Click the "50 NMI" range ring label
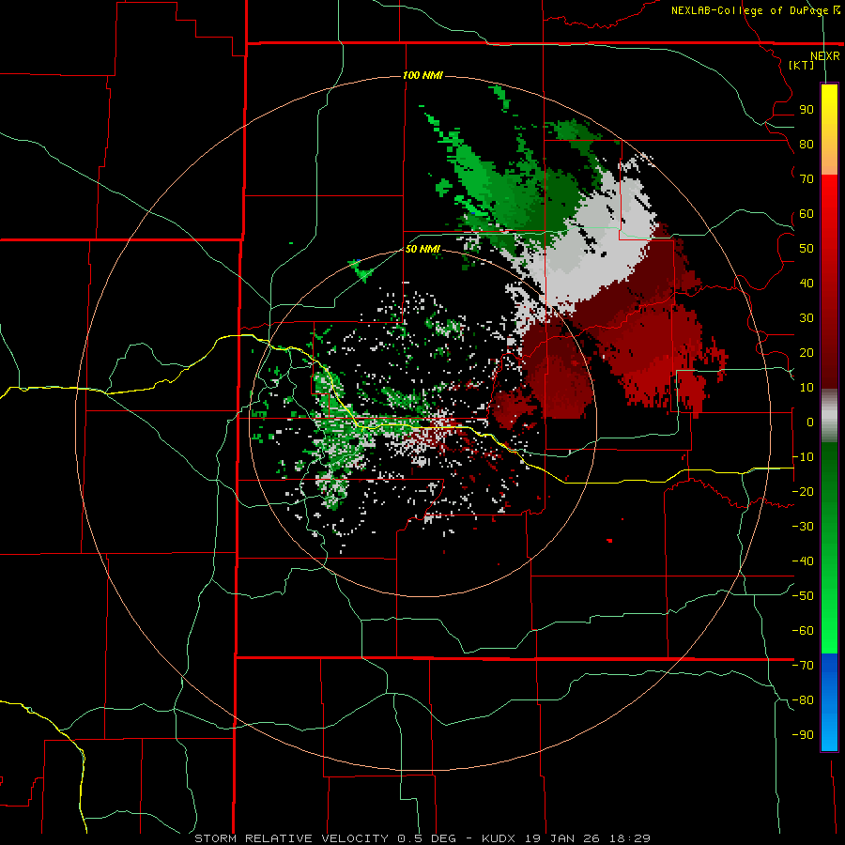The height and width of the screenshot is (845, 845). 423,249
